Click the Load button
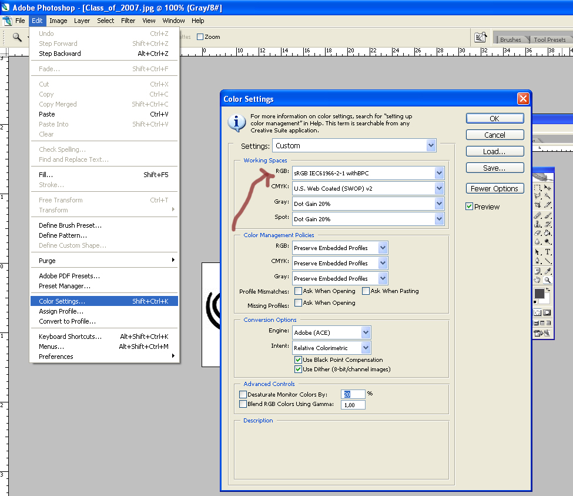The height and width of the screenshot is (496, 573). (495, 151)
